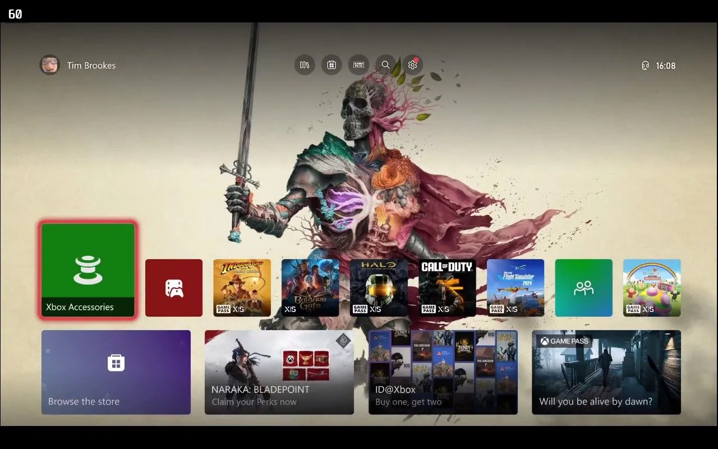Screen dimensions: 718x449
Task: Open the Game Pass 'Will you be alive by dawn?' banner
Action: 606,372
